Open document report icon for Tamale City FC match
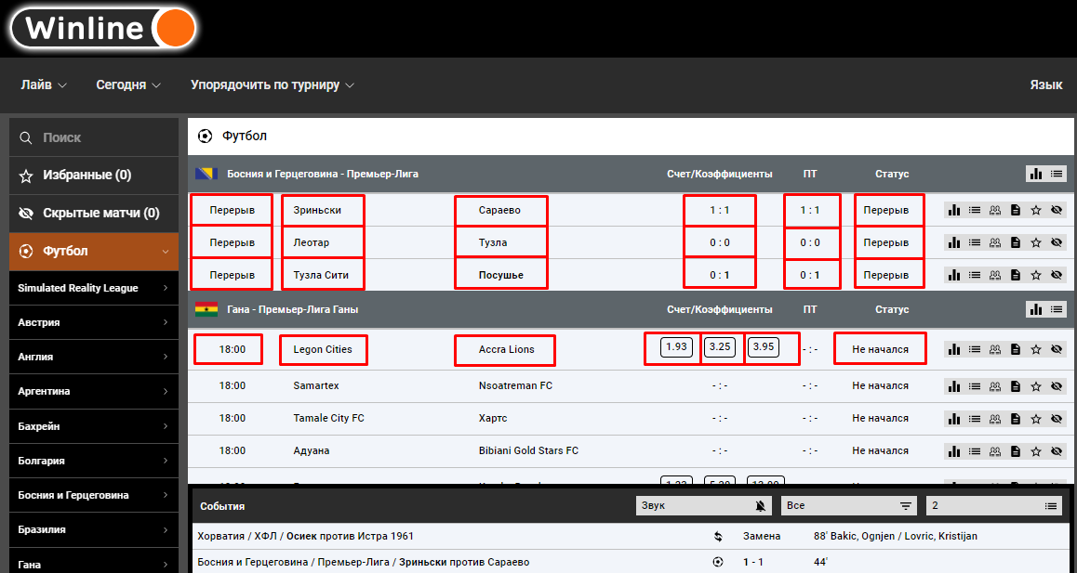Screen dimensions: 1077x573 [1016, 418]
